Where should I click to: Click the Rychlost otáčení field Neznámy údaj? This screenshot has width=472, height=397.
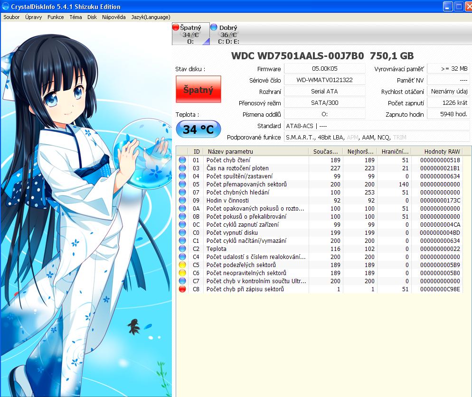coord(449,92)
